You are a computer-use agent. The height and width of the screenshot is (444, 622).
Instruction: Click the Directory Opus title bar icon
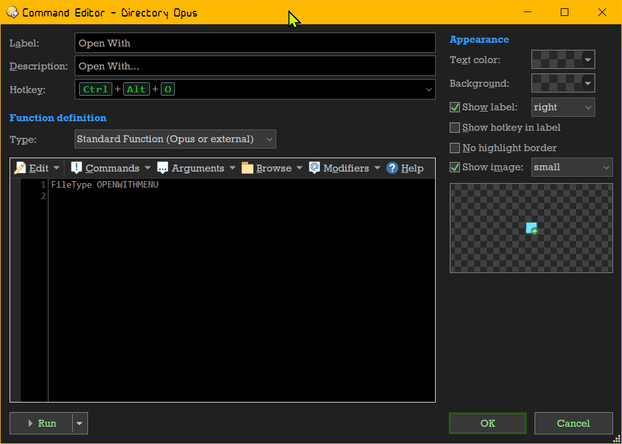point(12,12)
